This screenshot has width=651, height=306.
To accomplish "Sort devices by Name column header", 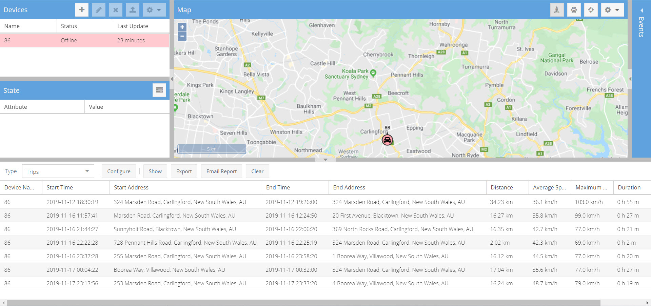I will (x=28, y=26).
